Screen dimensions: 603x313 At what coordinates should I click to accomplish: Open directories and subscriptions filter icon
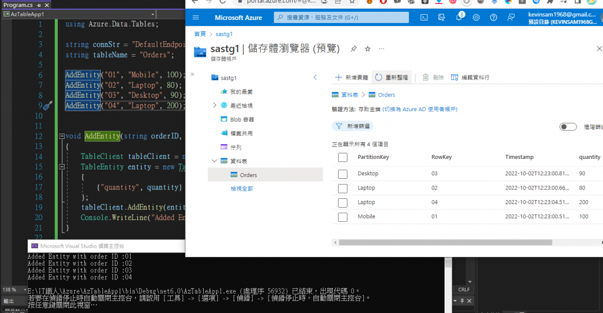pyautogui.click(x=442, y=18)
